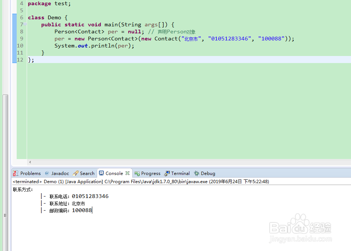
Task: Click the Debug bug icon
Action: (196, 173)
